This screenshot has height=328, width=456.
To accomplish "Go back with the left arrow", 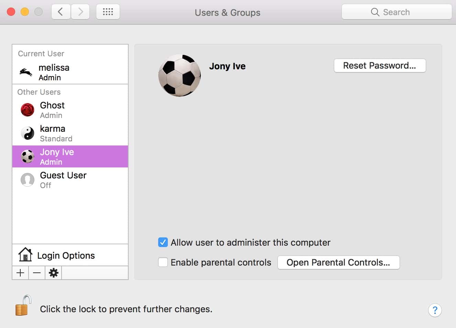I will pyautogui.click(x=61, y=12).
